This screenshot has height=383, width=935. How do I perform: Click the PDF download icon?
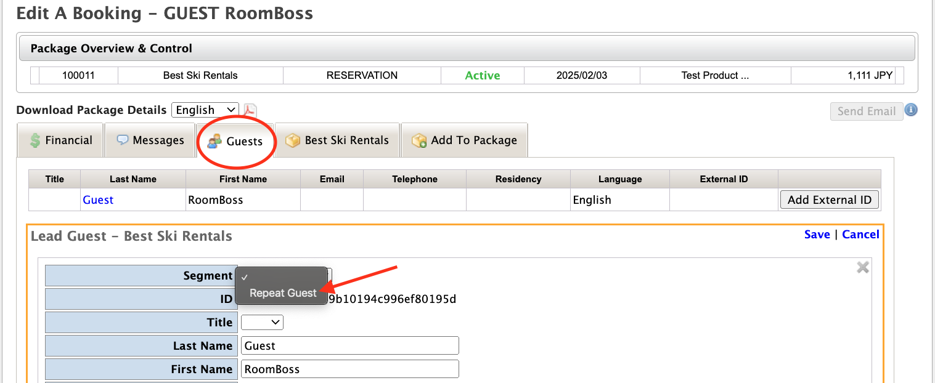249,110
